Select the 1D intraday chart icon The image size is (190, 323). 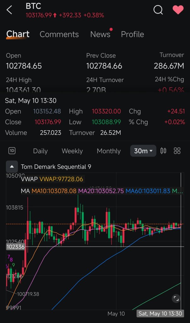(x=12, y=151)
